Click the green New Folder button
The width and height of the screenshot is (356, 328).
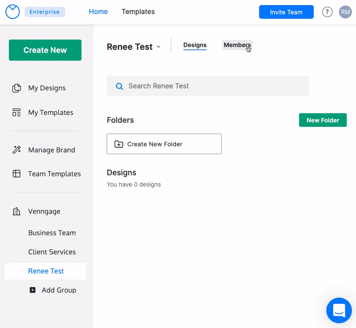pyautogui.click(x=323, y=120)
